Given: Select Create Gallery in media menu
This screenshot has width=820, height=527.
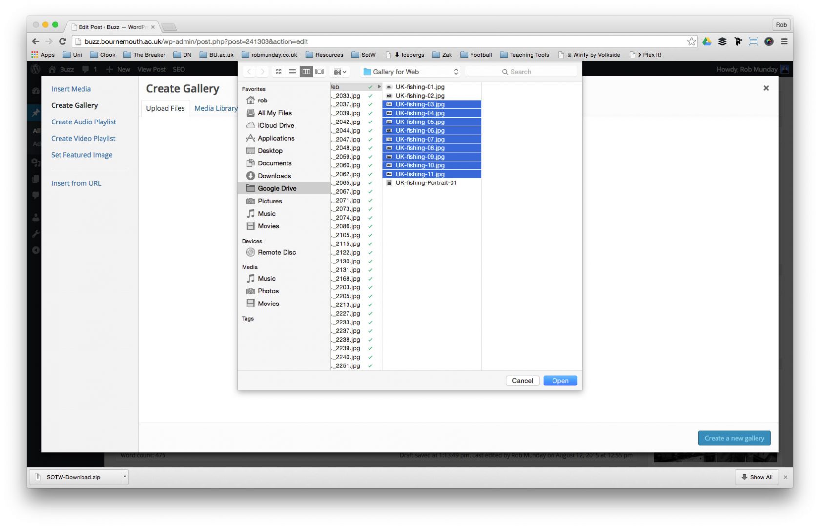Looking at the screenshot, I should click(75, 105).
